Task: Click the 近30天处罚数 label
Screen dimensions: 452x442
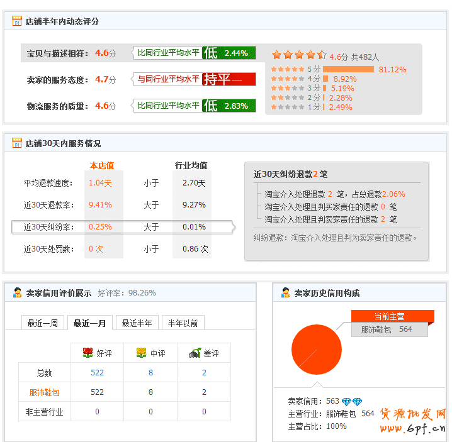Action: [x=48, y=249]
